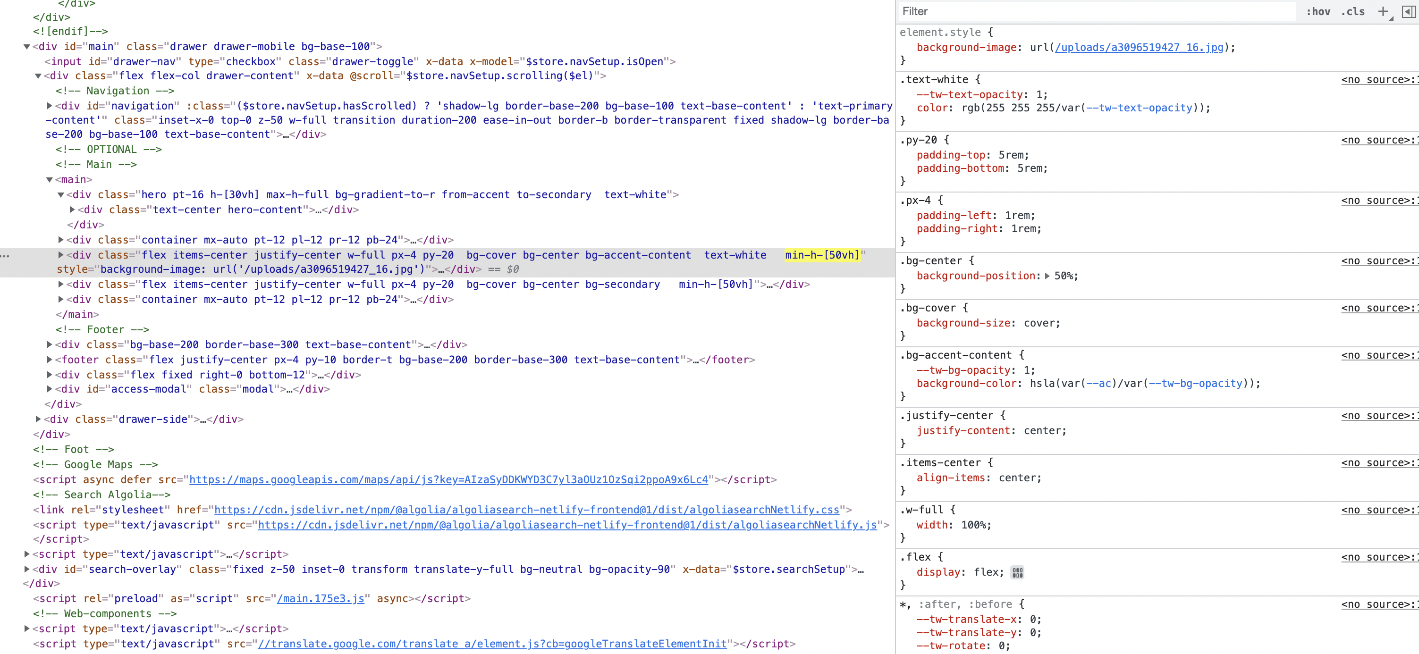
Task: Expand the access-modal div node
Action: [x=50, y=389]
